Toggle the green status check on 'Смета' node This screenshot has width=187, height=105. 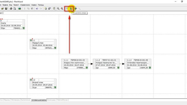24,28
